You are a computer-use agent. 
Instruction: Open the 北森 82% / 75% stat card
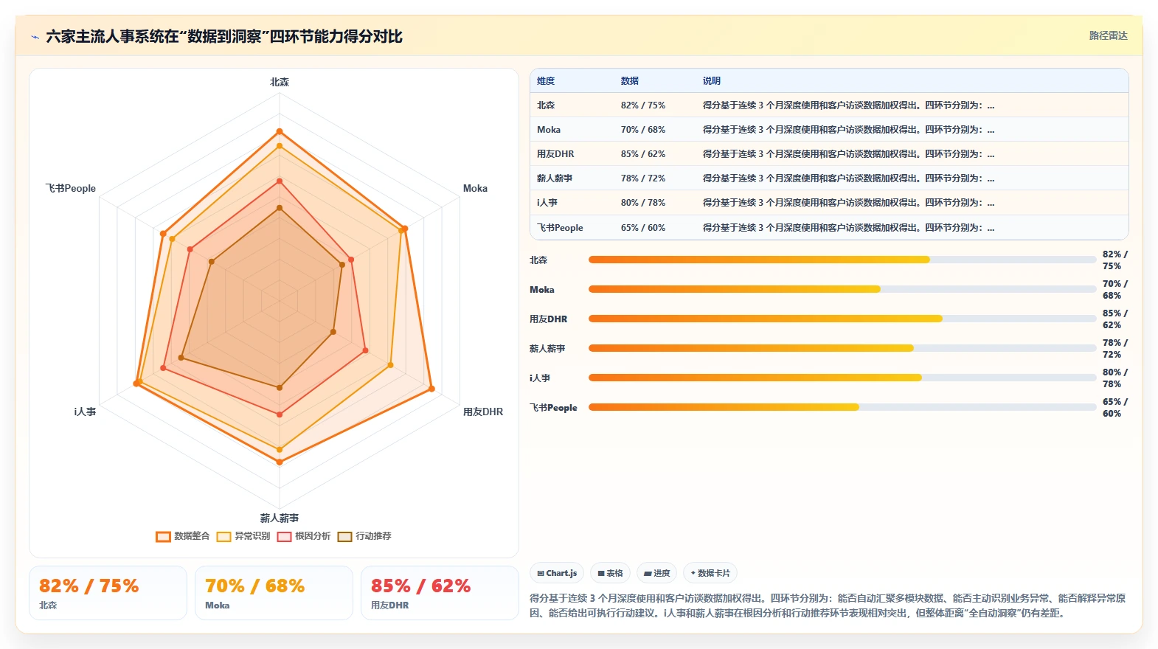tap(108, 593)
